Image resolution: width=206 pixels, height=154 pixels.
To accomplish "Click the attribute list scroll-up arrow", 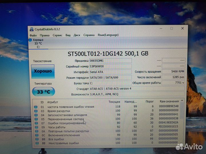I will [182, 101].
